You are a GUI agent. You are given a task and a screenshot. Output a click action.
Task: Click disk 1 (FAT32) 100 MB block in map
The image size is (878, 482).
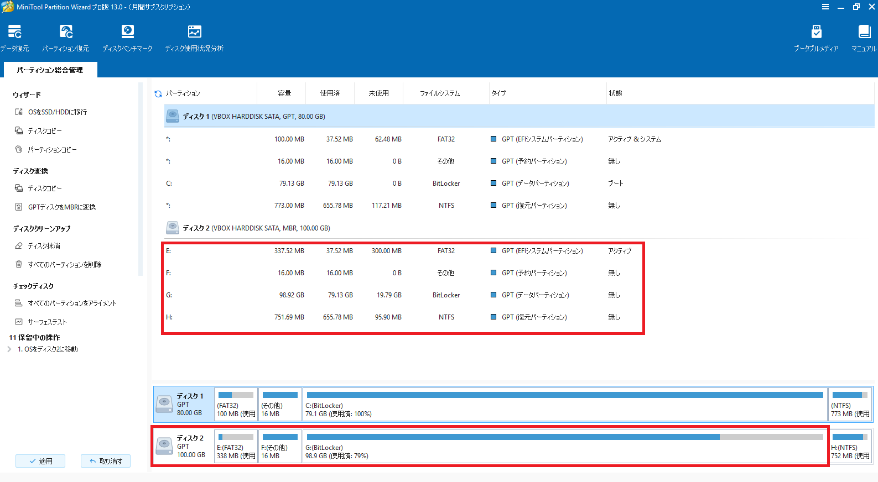pos(236,404)
